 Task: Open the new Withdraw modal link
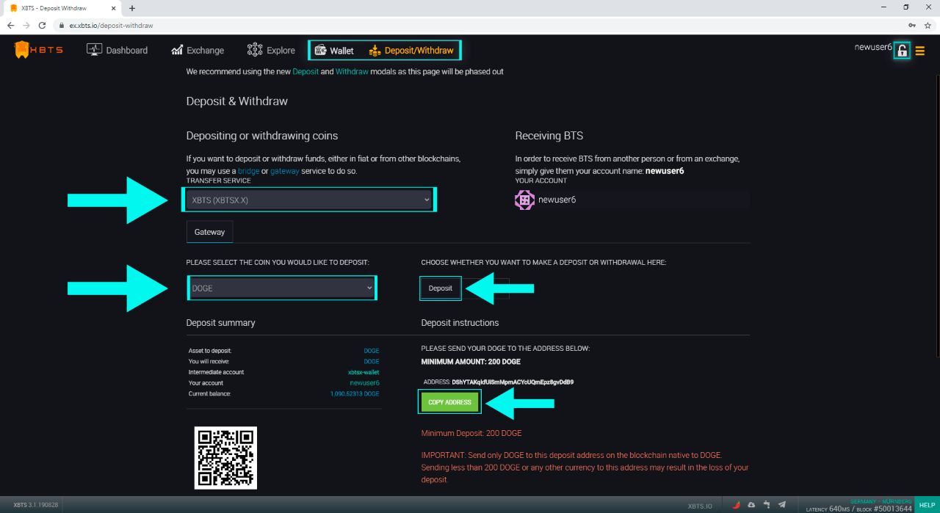352,72
